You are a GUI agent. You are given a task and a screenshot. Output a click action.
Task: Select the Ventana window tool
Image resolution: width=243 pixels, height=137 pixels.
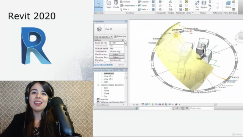[x=125, y=2]
